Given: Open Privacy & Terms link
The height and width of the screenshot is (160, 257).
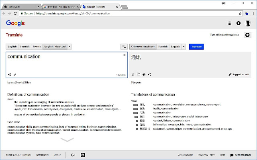Looking at the screenshot, I should pos(206,155).
